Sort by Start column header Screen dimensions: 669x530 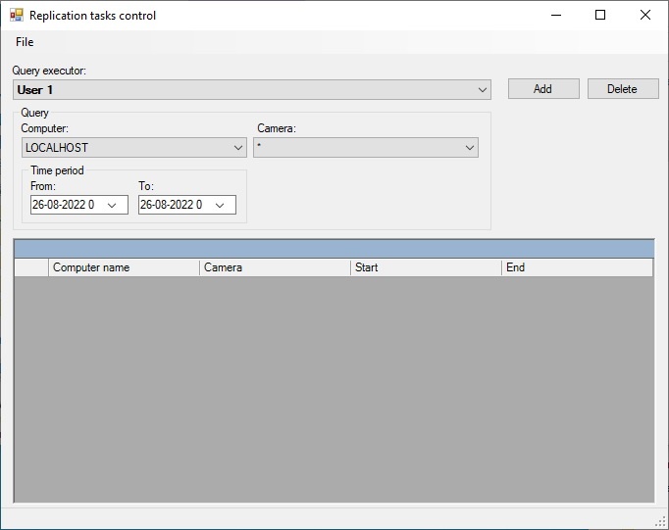426,267
